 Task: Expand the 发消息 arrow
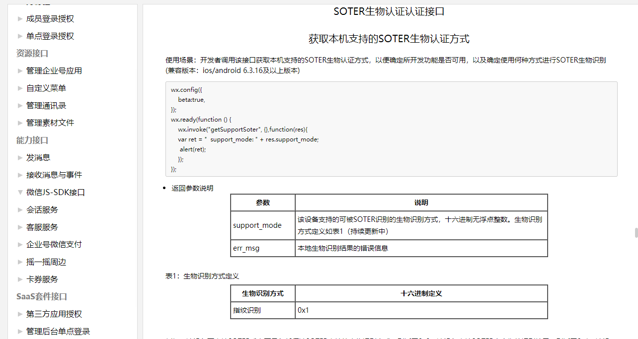tap(20, 158)
